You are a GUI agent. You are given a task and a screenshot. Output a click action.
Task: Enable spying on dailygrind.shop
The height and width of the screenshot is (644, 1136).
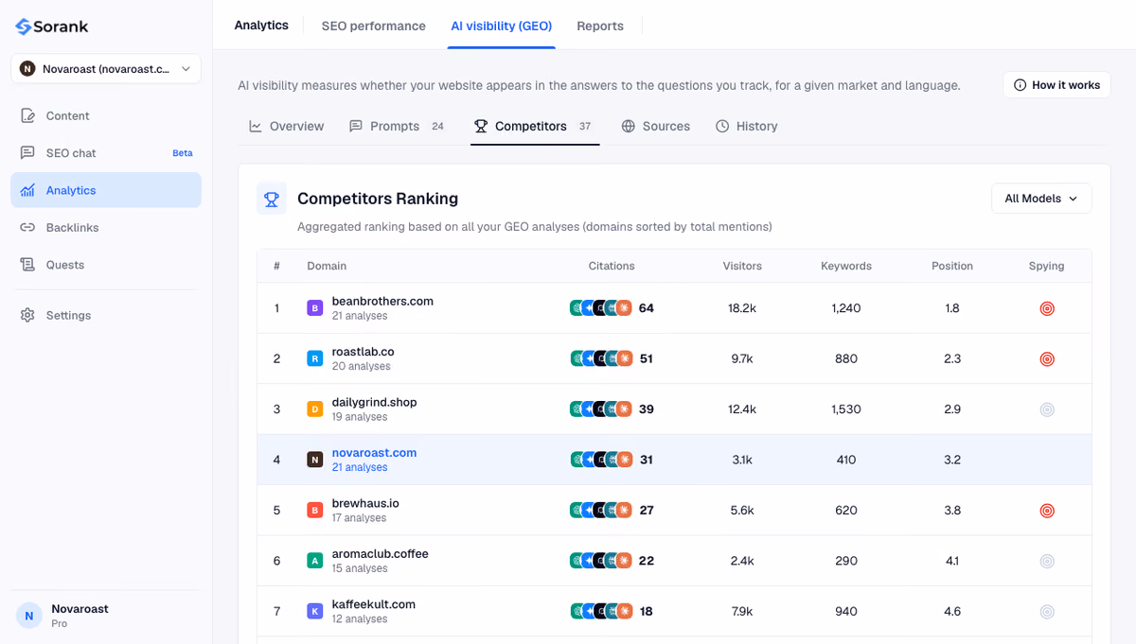pyautogui.click(x=1047, y=409)
